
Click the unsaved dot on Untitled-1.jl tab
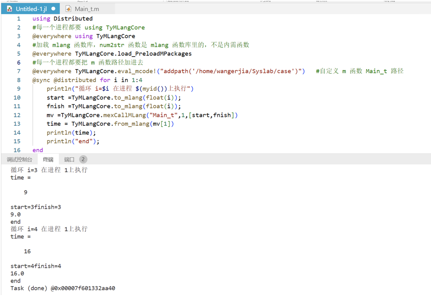[53, 9]
